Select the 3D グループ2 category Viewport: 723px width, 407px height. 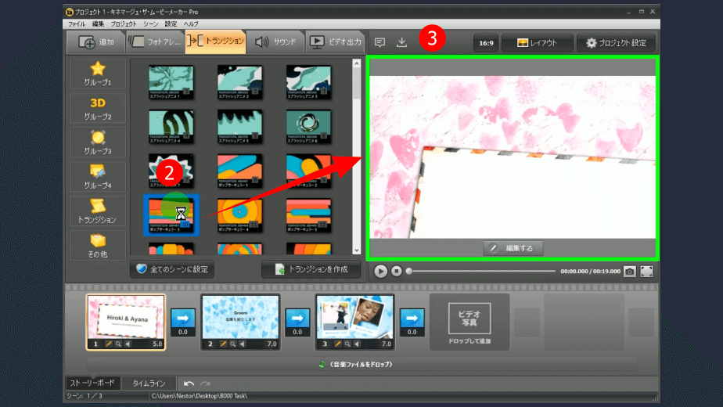tap(98, 109)
